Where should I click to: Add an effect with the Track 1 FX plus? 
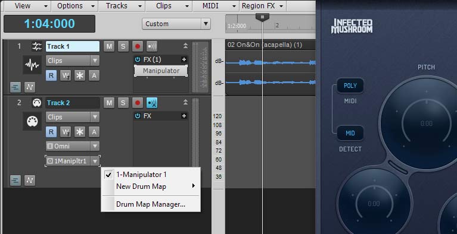(x=184, y=59)
